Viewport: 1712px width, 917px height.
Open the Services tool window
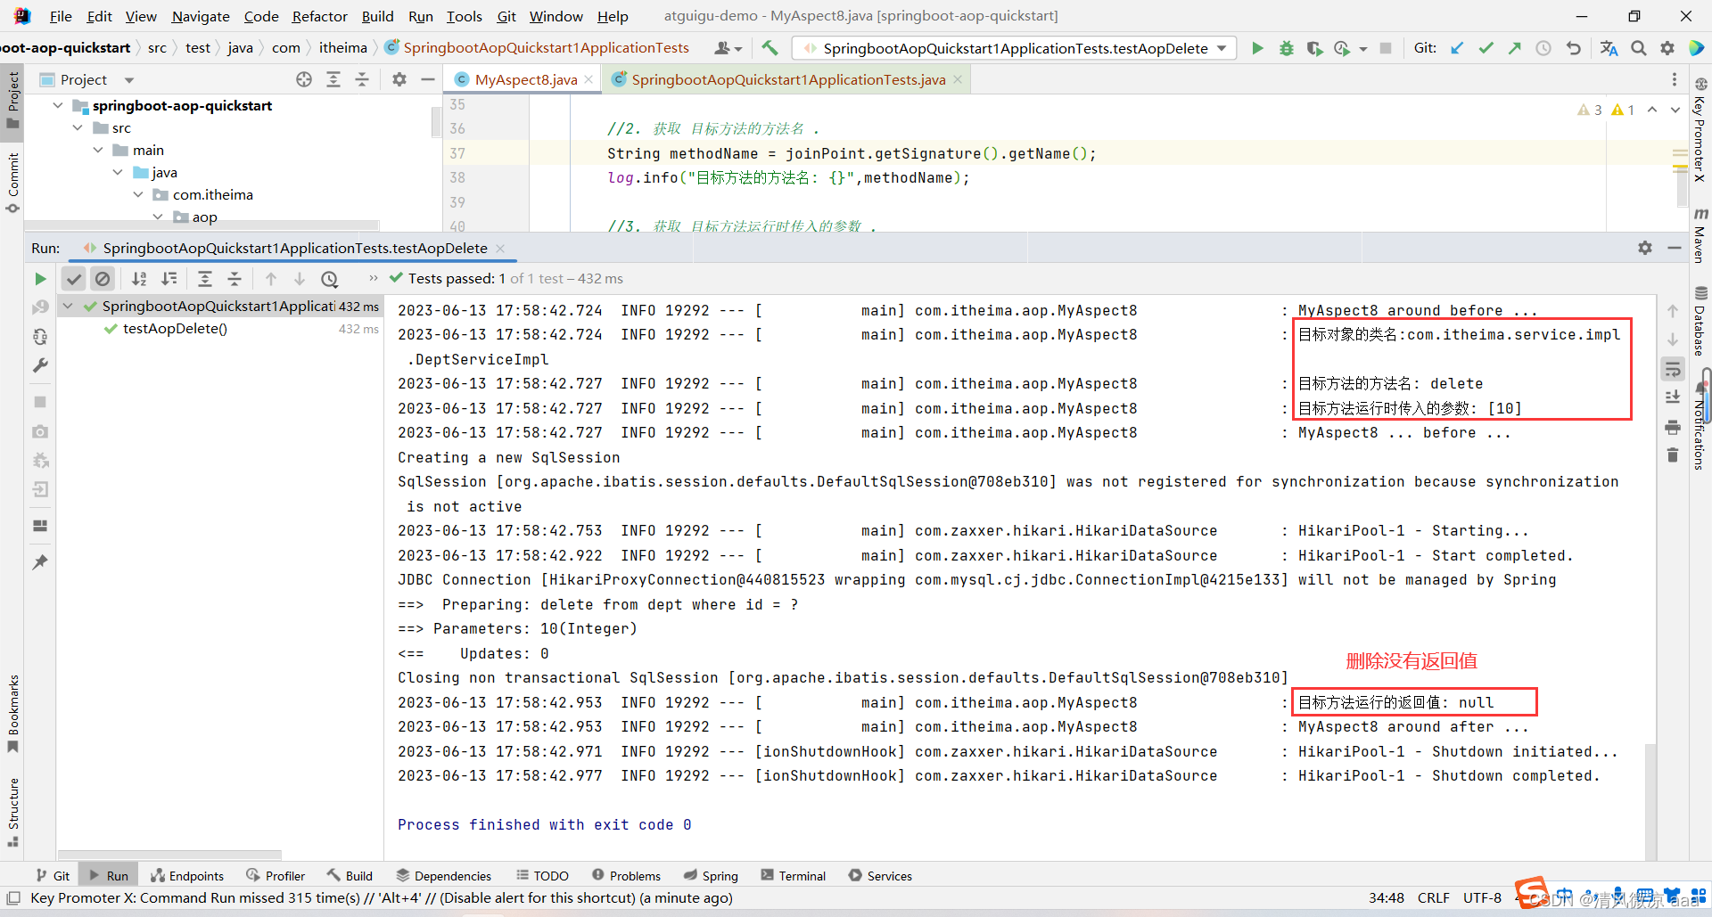tap(880, 876)
